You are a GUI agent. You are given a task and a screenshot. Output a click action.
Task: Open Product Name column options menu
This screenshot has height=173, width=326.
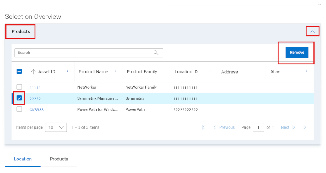115,72
